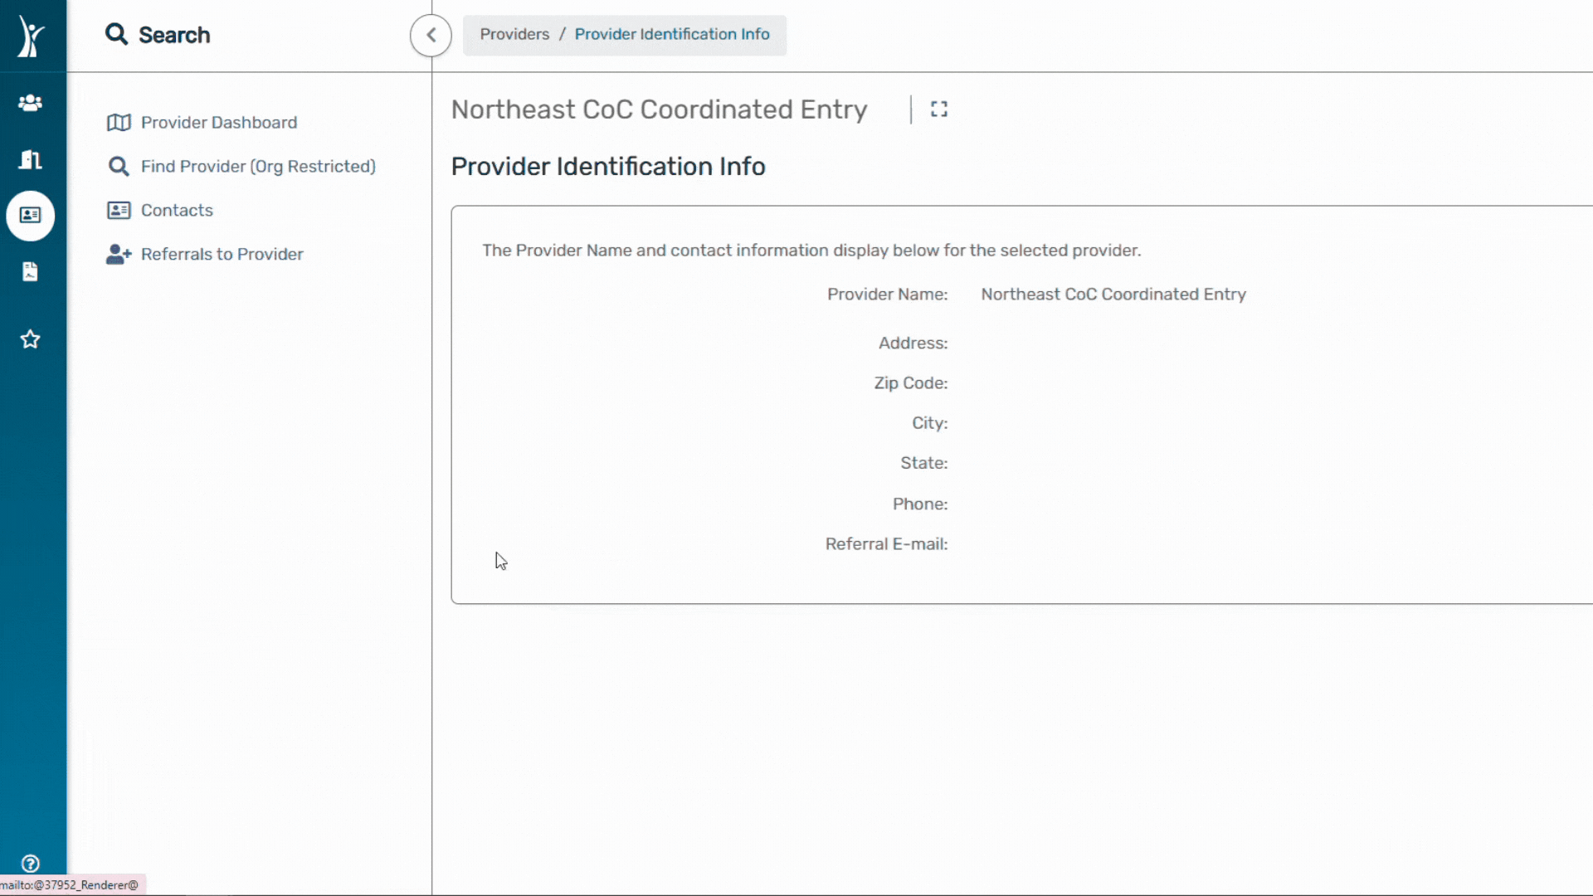Screen dimensions: 1593x896
Task: Click the Search label in header
Action: tap(174, 35)
